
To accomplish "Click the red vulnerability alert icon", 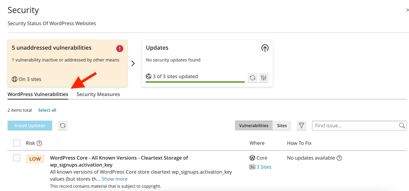I will [120, 48].
